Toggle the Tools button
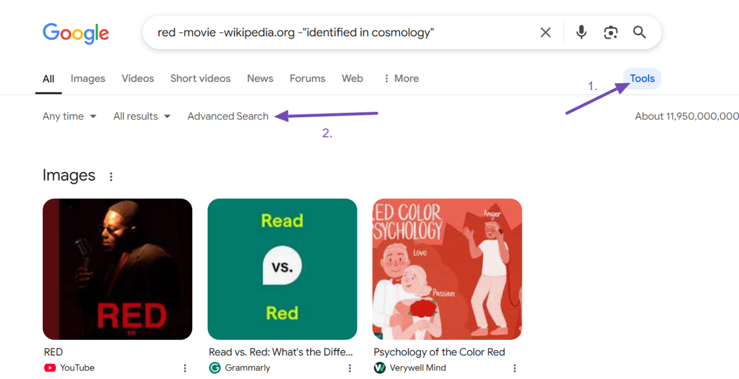 tap(642, 79)
